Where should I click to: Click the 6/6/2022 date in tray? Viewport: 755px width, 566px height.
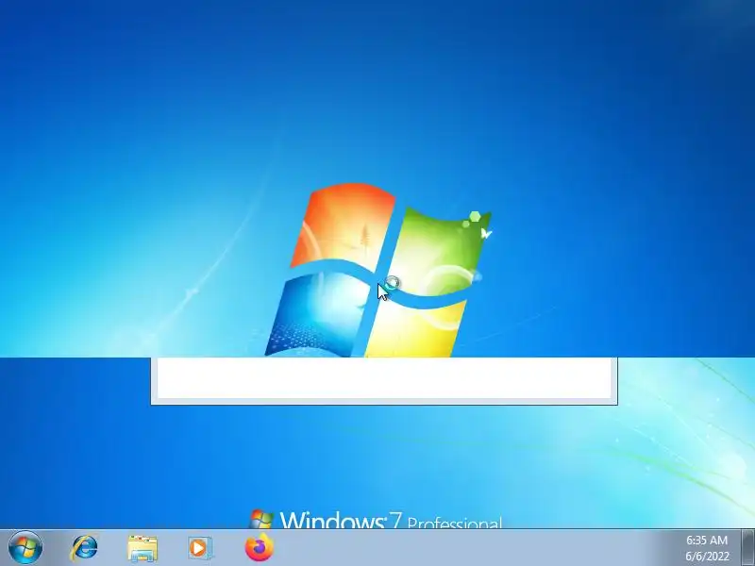click(707, 556)
